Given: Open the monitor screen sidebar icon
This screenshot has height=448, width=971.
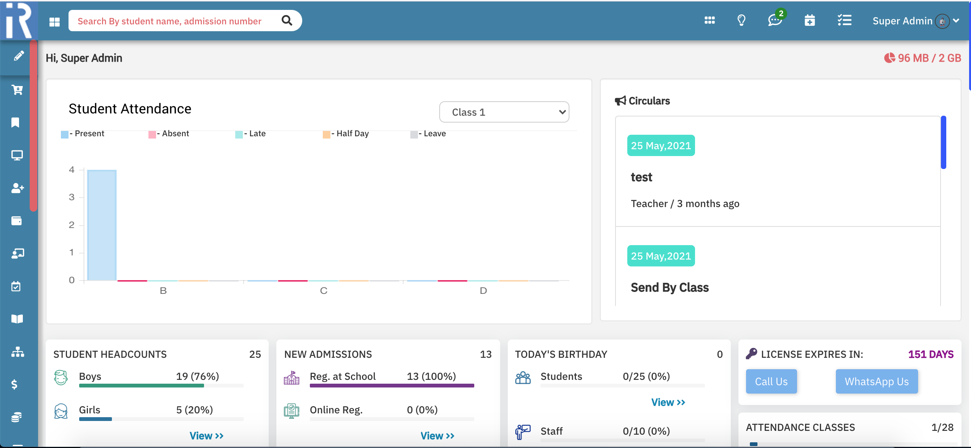Looking at the screenshot, I should click(17, 155).
